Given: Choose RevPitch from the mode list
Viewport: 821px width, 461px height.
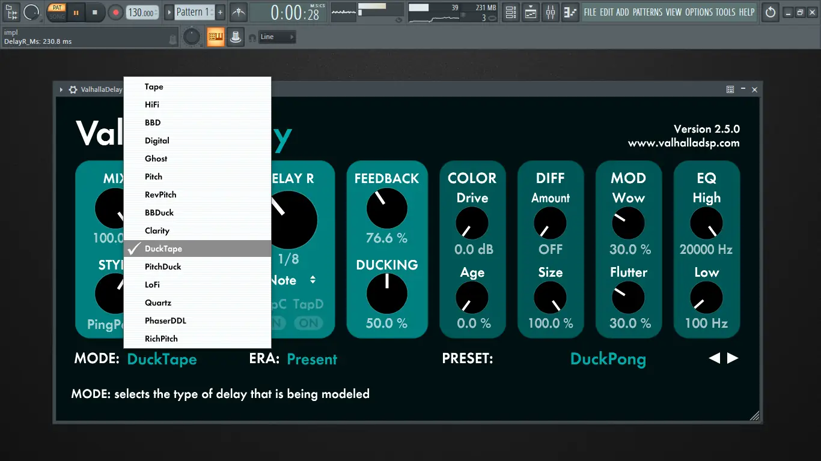Looking at the screenshot, I should (x=197, y=194).
